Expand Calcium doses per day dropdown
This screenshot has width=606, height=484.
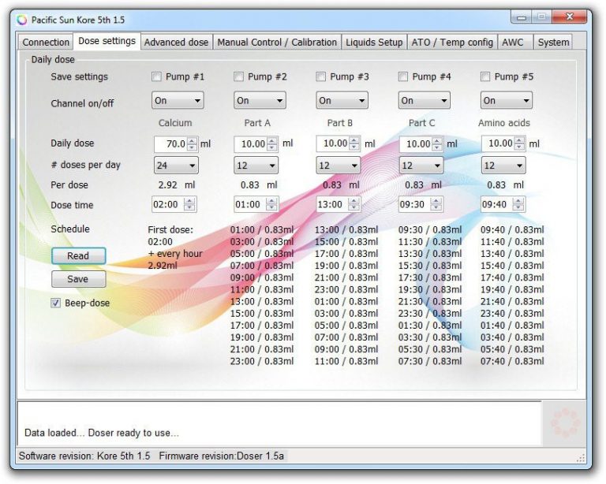(176, 166)
